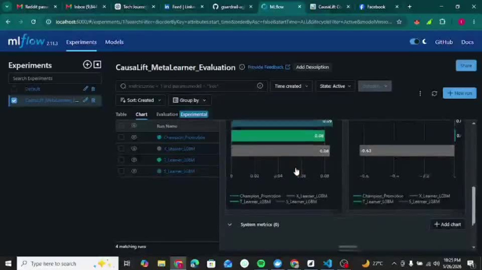Screen dimensions: 482x270
Task: Hide the Champion_Promotion run eye icon
Action: [134, 137]
